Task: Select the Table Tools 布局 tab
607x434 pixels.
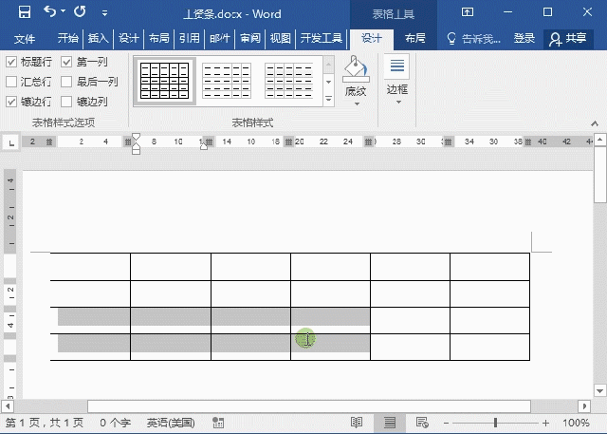Action: coord(415,38)
